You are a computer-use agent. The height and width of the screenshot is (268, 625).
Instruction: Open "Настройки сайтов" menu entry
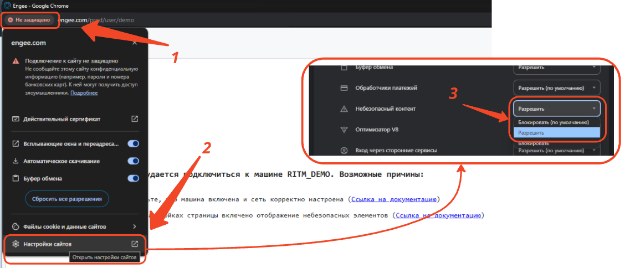(x=75, y=244)
